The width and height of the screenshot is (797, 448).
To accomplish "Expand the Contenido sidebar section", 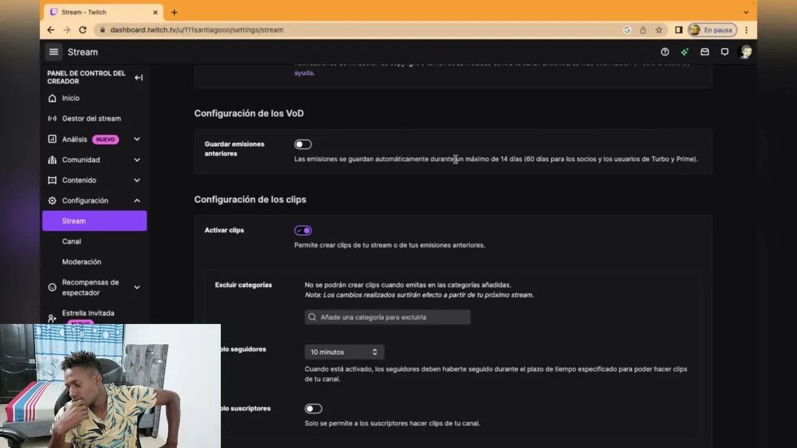I will pos(137,180).
